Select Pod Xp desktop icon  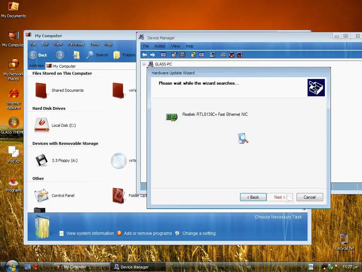click(14, 154)
